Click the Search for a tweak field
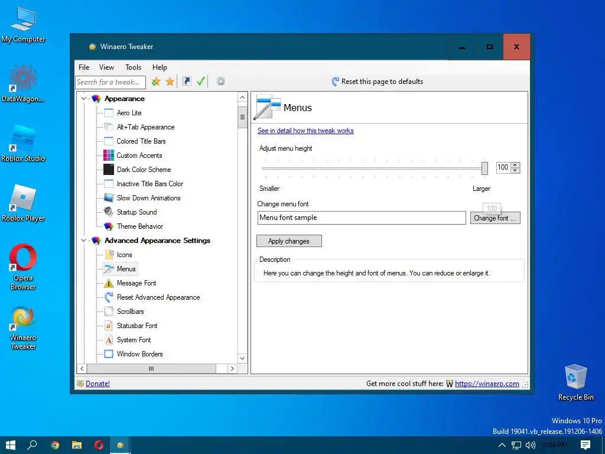This screenshot has width=605, height=454. click(110, 82)
